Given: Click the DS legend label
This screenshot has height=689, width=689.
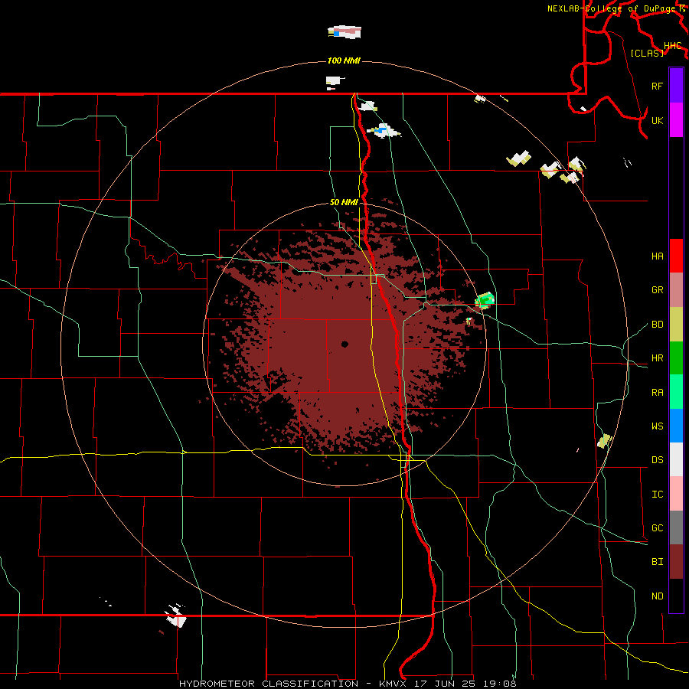Looking at the screenshot, I should click(x=657, y=460).
